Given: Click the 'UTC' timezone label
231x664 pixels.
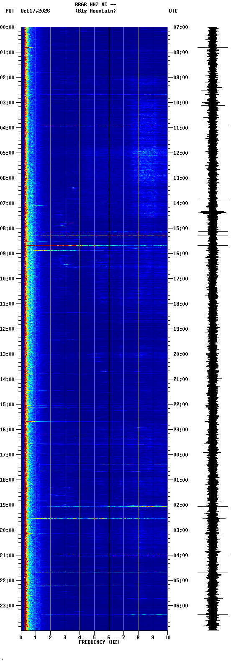Looking at the screenshot, I should pos(173,11).
